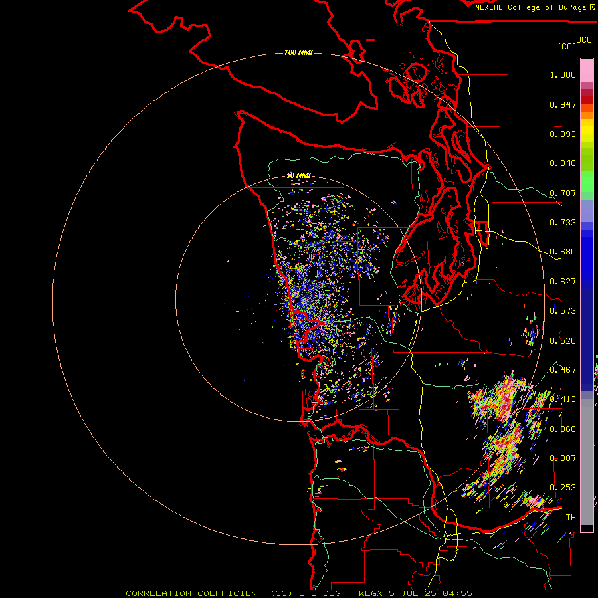Click the 04:55 timestamp in the caption
Screen dimensions: 598x598
[x=457, y=593]
